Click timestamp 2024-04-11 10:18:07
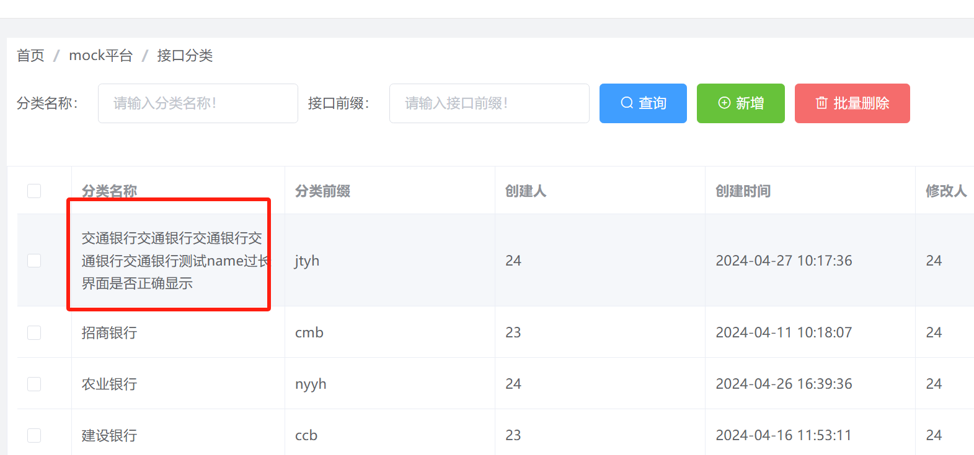Screen dimensions: 974x455 784,332
